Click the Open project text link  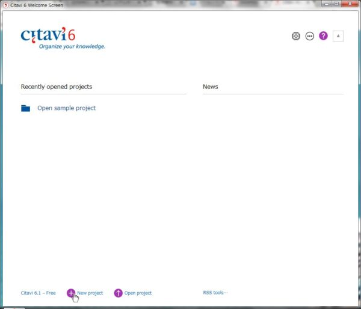click(x=138, y=293)
